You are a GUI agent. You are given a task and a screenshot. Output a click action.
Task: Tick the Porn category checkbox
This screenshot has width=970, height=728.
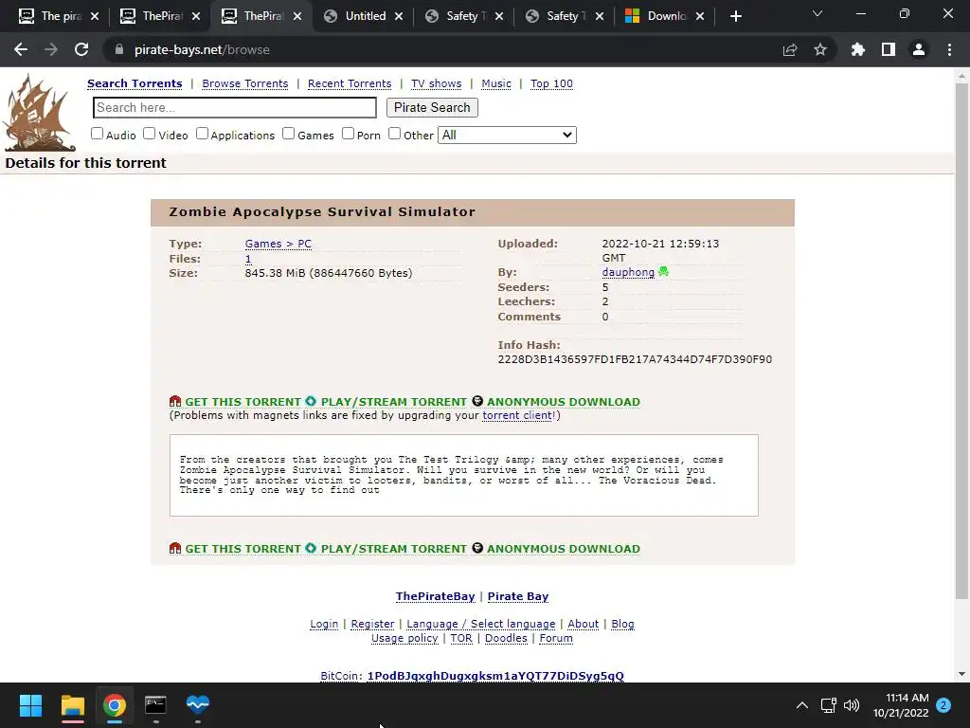tap(349, 134)
